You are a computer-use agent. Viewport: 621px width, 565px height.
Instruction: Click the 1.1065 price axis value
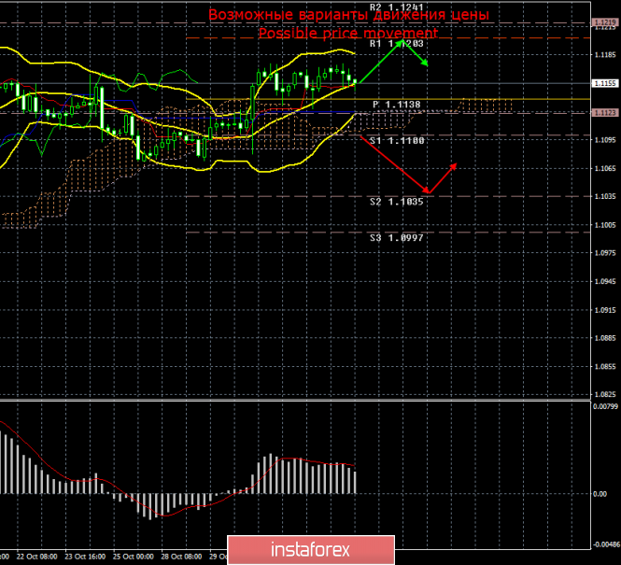605,168
